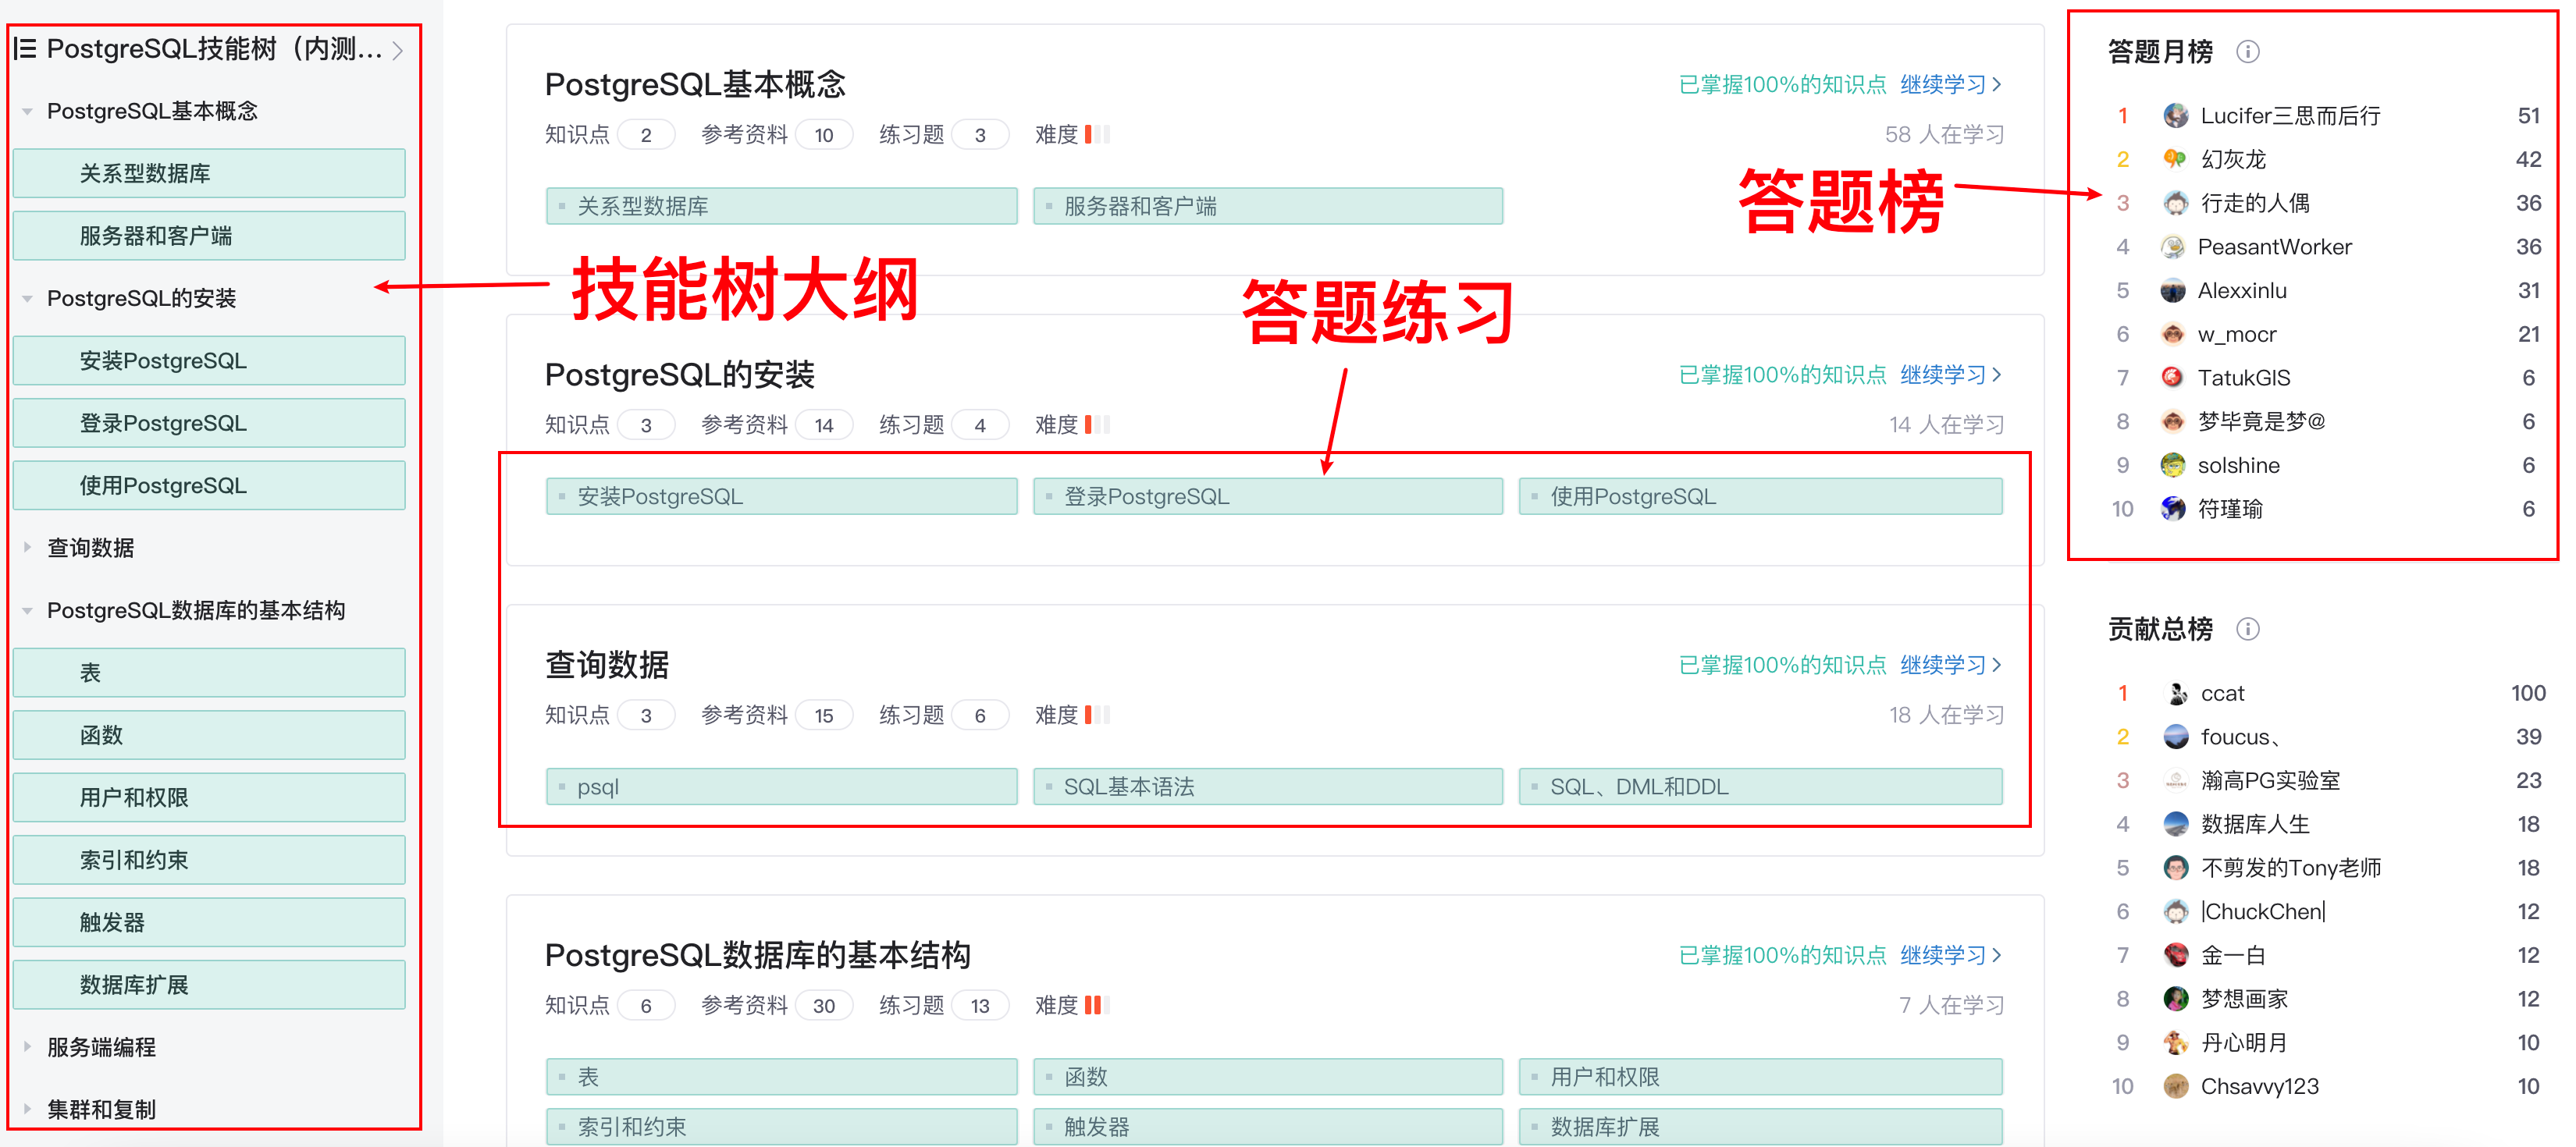Select 使用PostgreSQL in the sidebar outline
The width and height of the screenshot is (2576, 1147).
tap(209, 485)
